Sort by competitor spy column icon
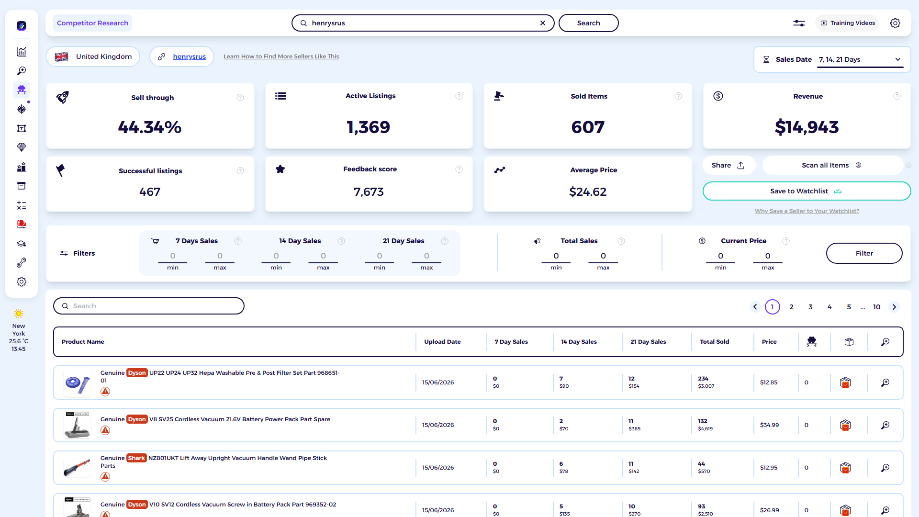This screenshot has width=919, height=517. pos(812,342)
